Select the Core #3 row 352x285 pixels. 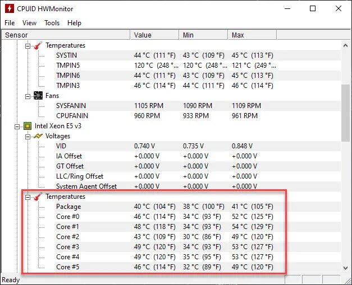tap(198, 247)
